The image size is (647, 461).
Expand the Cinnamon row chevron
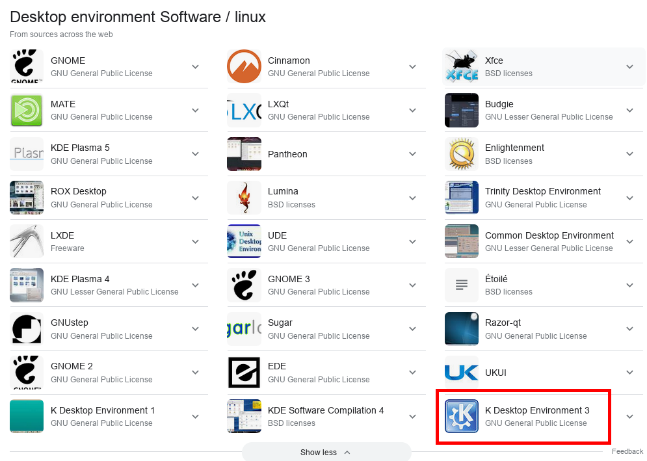[x=413, y=67]
